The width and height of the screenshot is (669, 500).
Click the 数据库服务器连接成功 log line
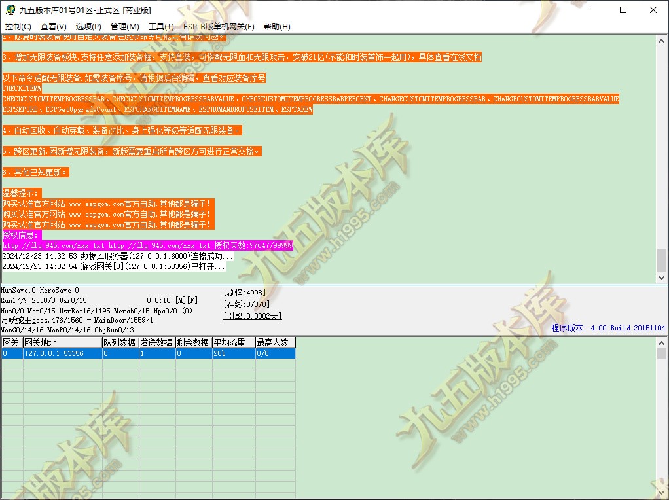117,256
